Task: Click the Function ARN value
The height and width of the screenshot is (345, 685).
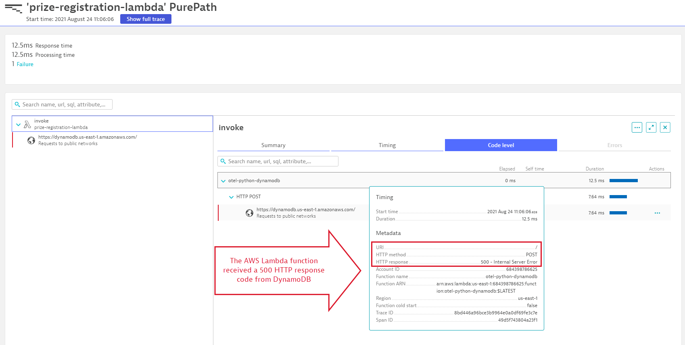Action: (x=487, y=287)
